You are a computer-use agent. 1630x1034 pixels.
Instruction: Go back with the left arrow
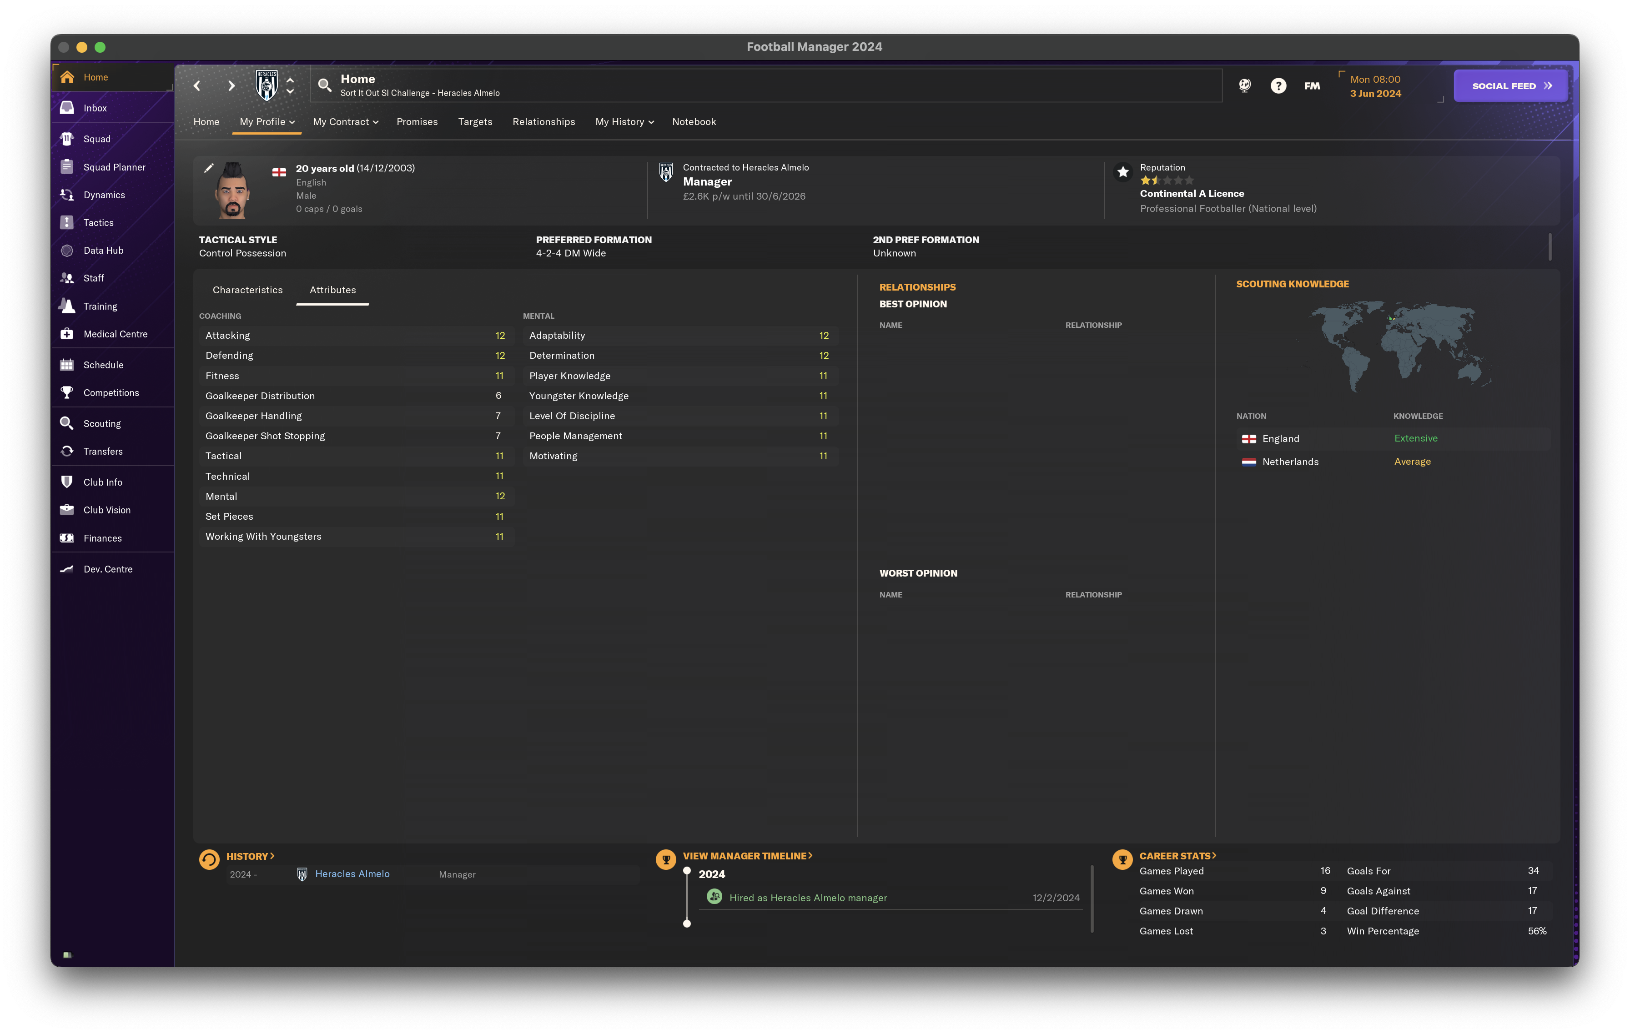[x=197, y=86]
